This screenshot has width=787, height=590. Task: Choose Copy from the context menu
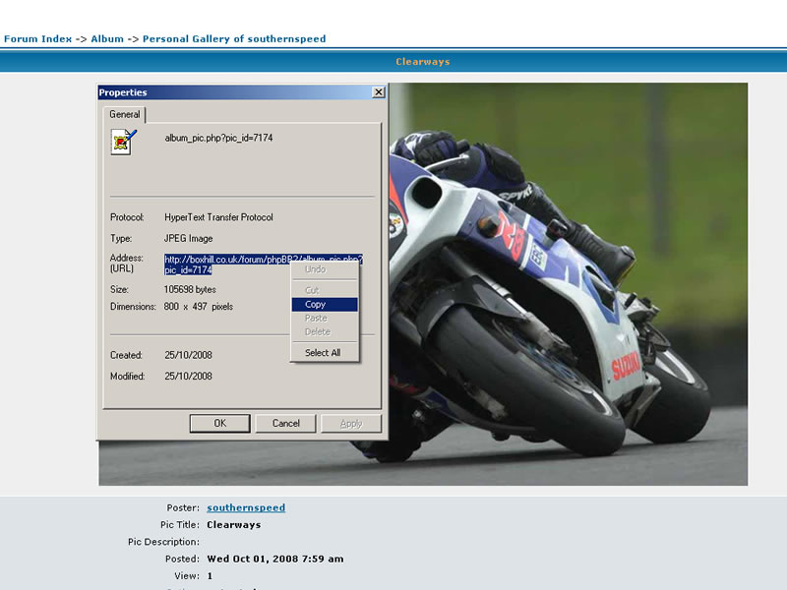[x=316, y=305]
